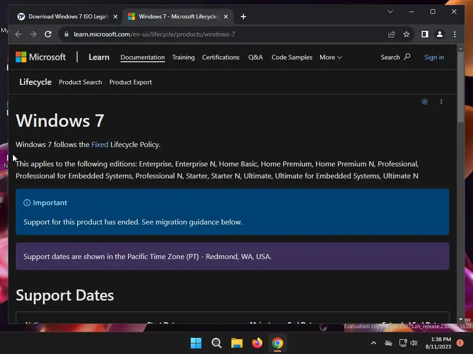473x354 pixels.
Task: Click the Windows 7 page heading
Action: pyautogui.click(x=60, y=120)
